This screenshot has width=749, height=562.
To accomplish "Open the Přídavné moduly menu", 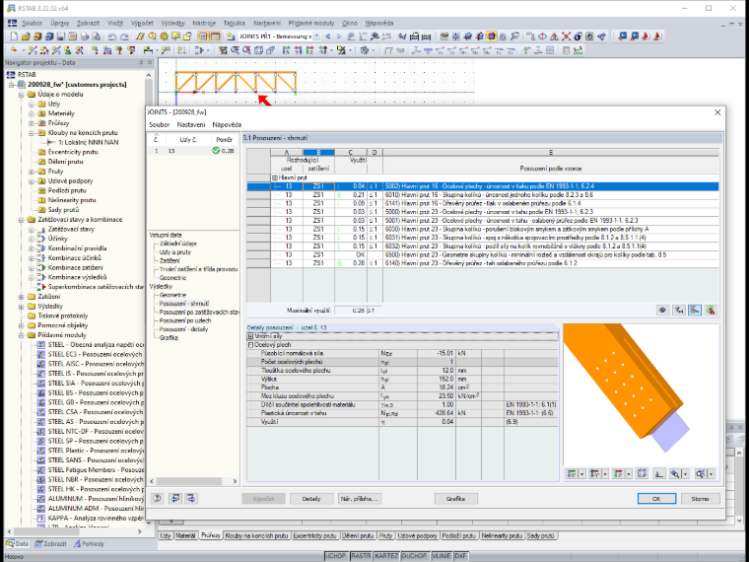I will (311, 23).
